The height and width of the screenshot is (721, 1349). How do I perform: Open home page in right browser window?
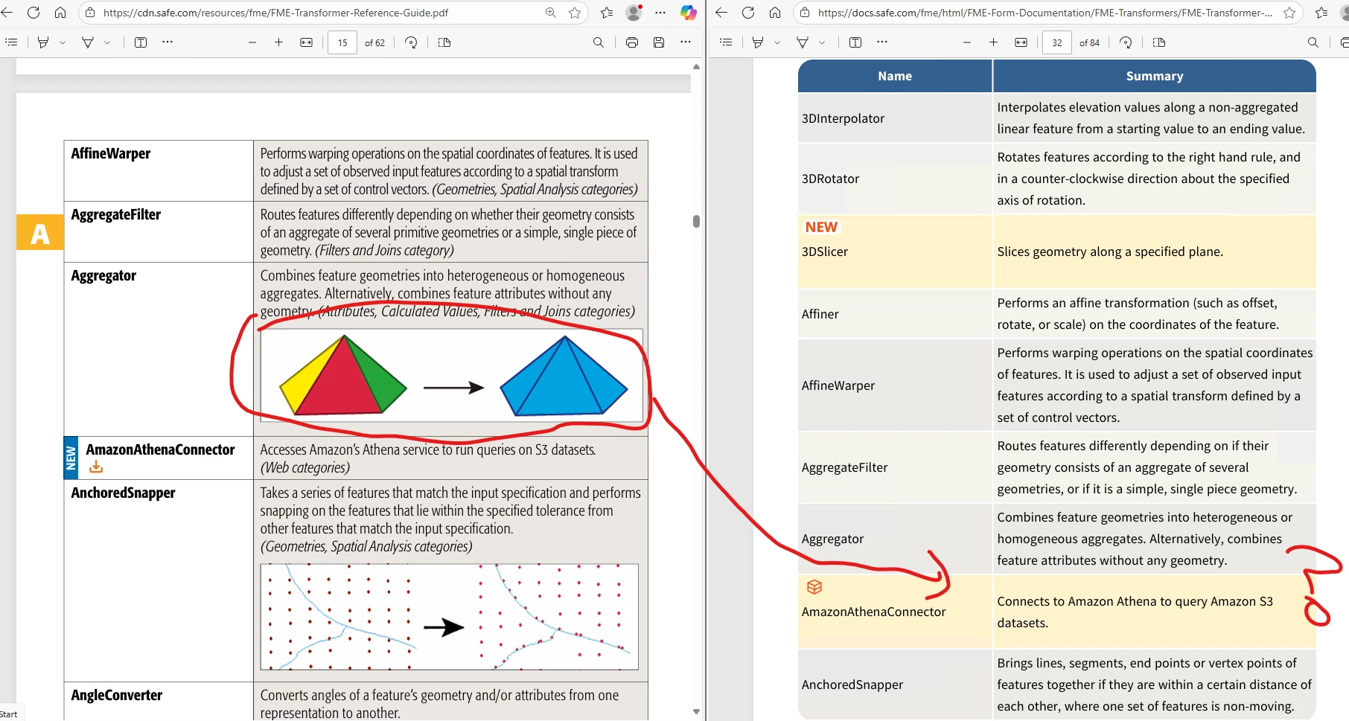point(775,13)
